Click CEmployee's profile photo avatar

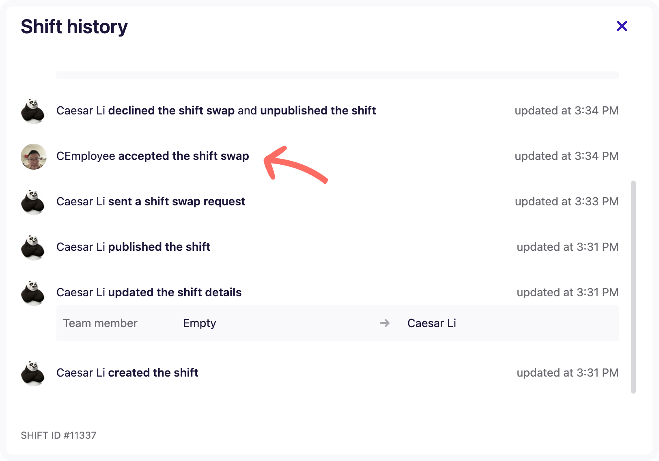[x=34, y=156]
